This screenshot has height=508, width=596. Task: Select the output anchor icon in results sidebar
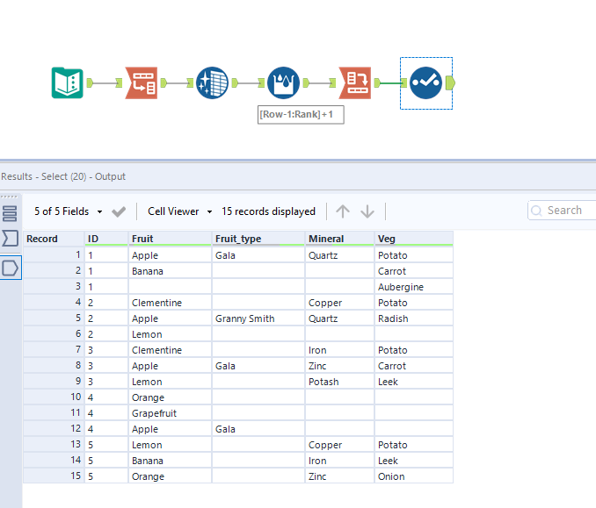pos(11,268)
